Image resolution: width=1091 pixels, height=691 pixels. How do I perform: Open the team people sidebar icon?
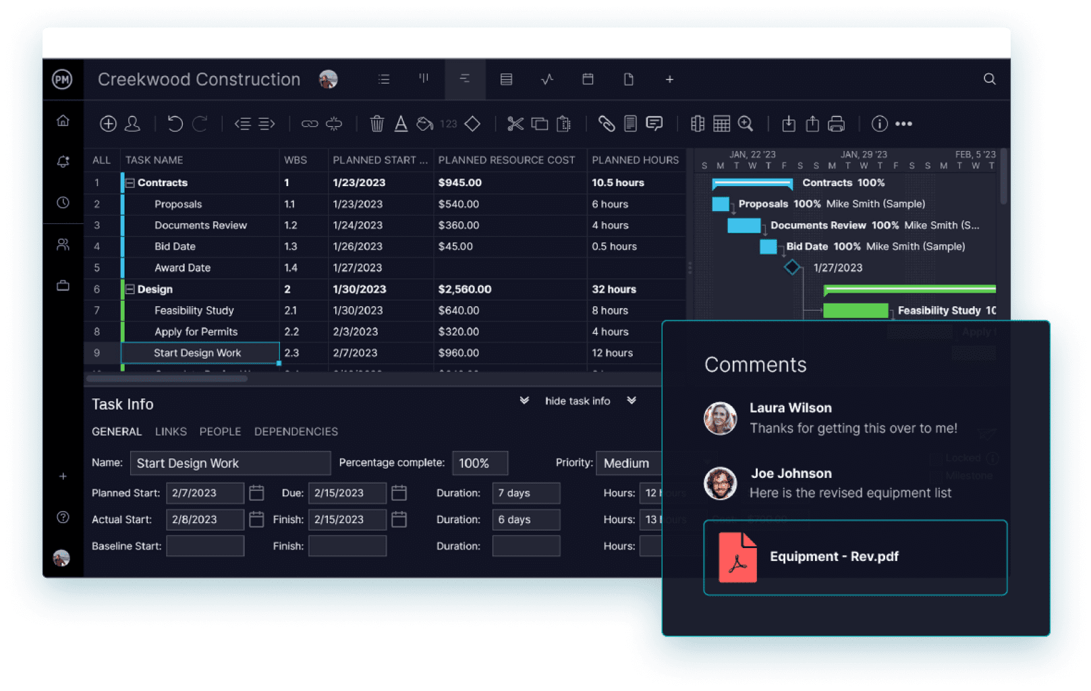pos(63,245)
